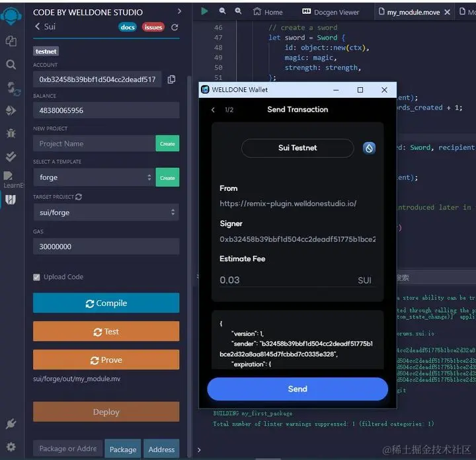Viewport: 476px width, 460px height.
Task: Click the Package button
Action: pyautogui.click(x=123, y=449)
